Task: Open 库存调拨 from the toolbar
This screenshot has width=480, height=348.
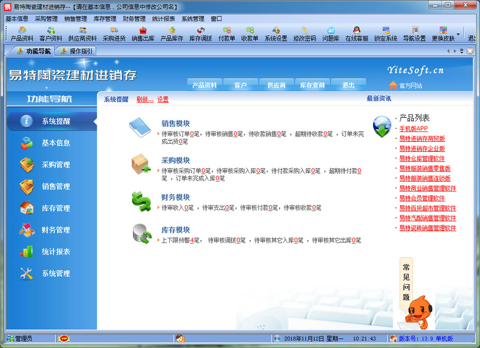Action: click(x=201, y=34)
